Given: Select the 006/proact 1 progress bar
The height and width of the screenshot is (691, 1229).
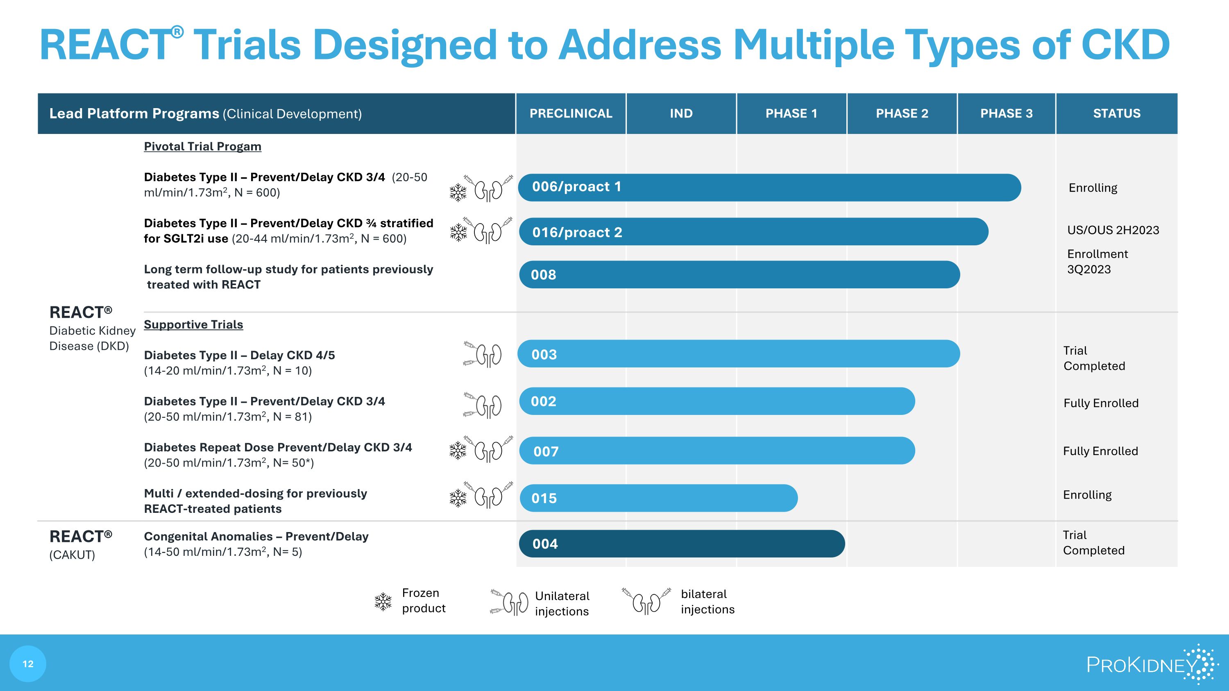Looking at the screenshot, I should pyautogui.click(x=769, y=188).
